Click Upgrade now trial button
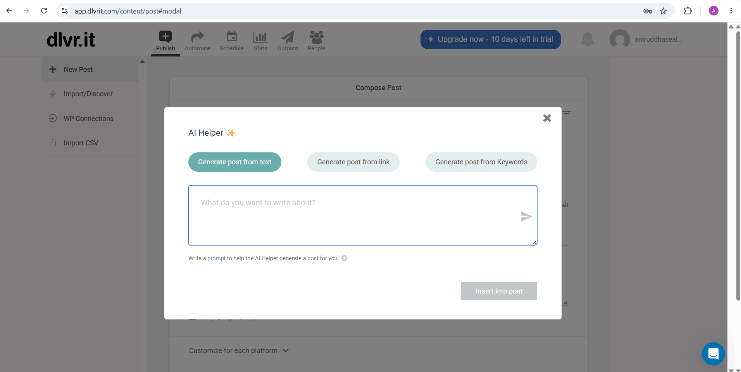Viewport: 741px width, 372px height. tap(491, 39)
